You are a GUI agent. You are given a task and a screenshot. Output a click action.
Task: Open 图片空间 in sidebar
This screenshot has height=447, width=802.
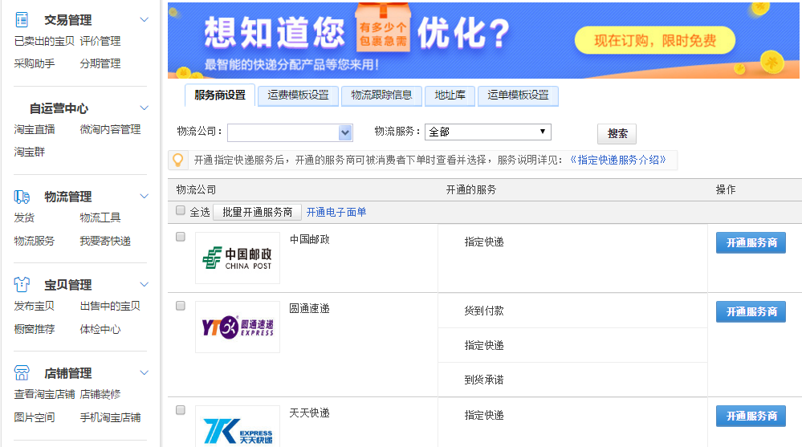click(35, 418)
